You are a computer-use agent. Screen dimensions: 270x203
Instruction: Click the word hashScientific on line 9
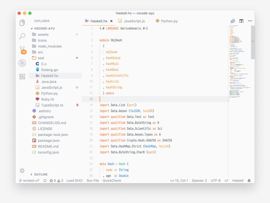(117, 76)
